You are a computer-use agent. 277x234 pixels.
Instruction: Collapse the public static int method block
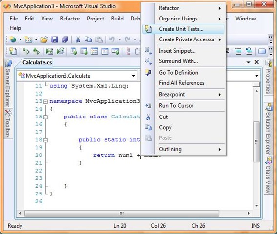(x=45, y=140)
